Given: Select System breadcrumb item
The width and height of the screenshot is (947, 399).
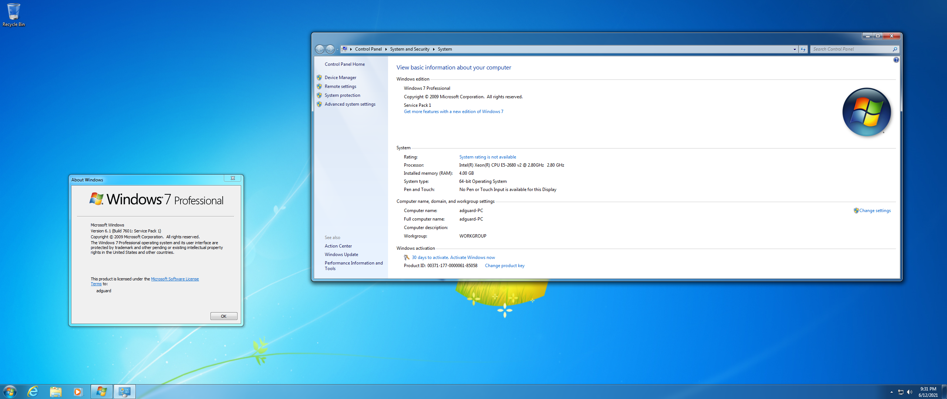Looking at the screenshot, I should coord(445,49).
